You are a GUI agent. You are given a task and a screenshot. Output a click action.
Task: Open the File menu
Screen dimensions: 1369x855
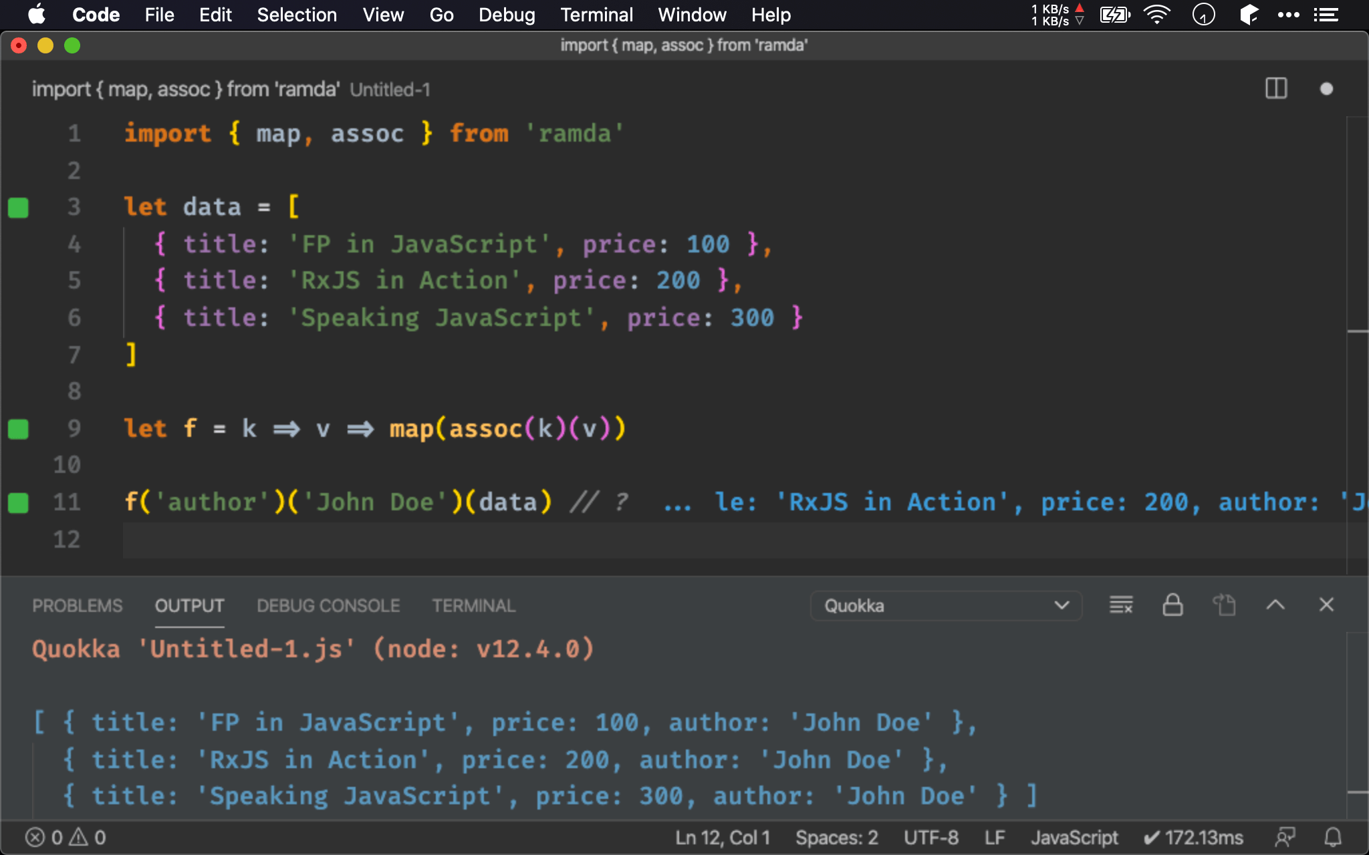pos(159,15)
